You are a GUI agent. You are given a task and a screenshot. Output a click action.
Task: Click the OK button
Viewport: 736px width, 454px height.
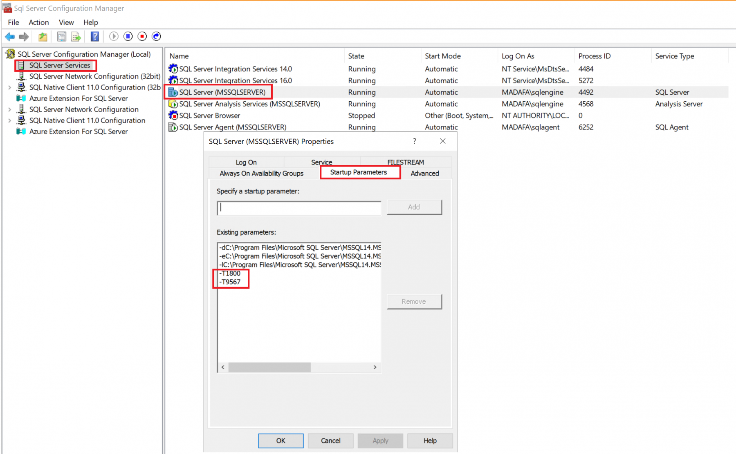coord(281,441)
